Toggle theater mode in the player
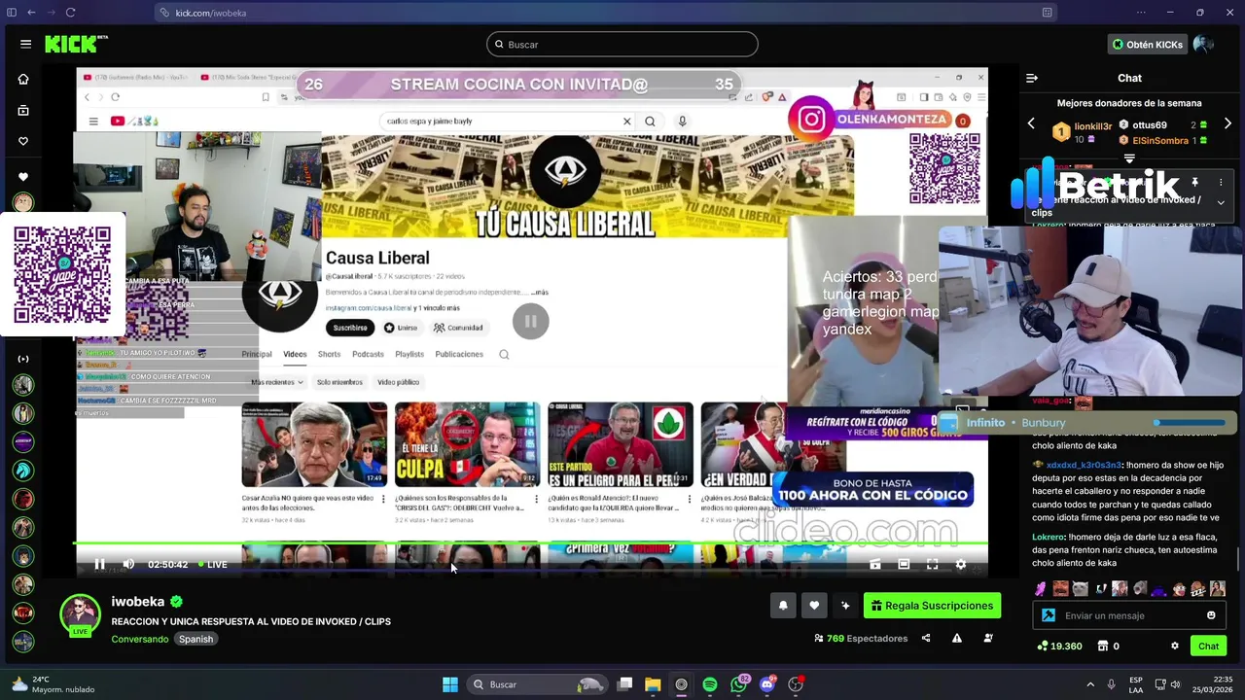The height and width of the screenshot is (700, 1245). (904, 564)
